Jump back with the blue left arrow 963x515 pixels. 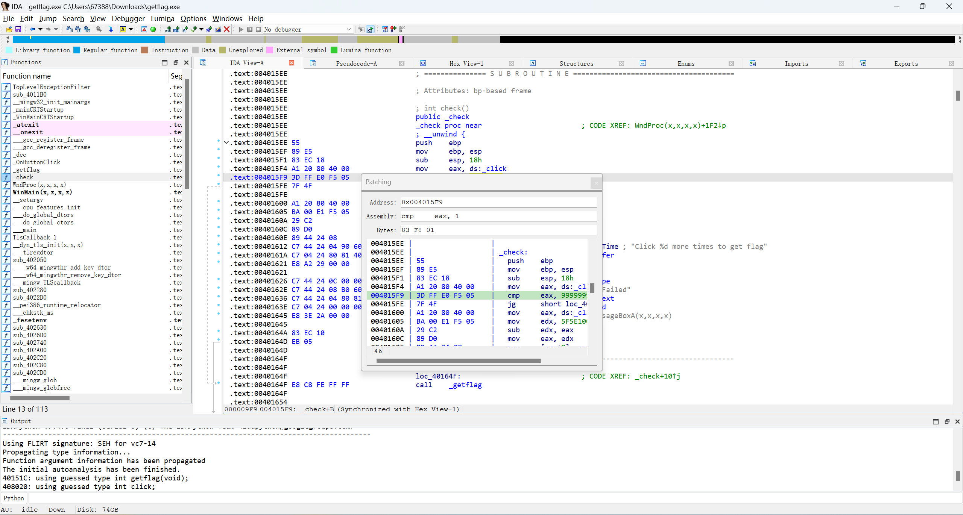coord(33,29)
